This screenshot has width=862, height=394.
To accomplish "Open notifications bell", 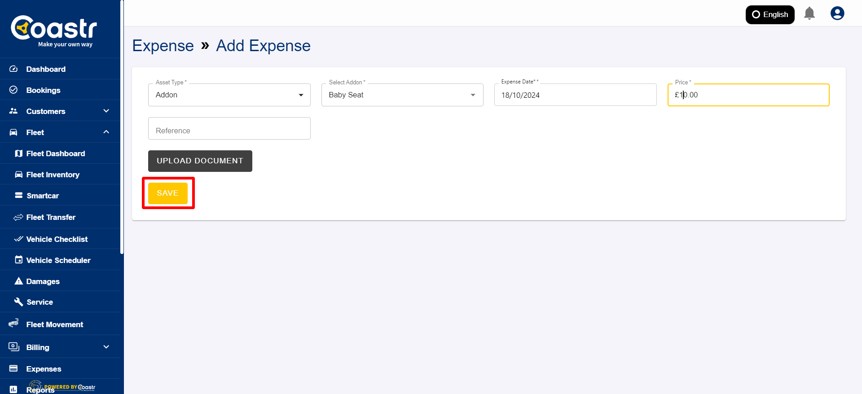I will click(x=809, y=13).
